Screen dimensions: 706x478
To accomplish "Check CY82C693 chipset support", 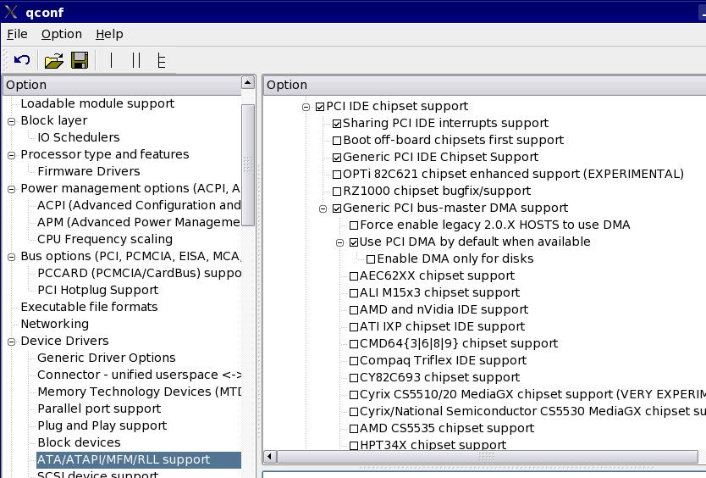I will 354,378.
